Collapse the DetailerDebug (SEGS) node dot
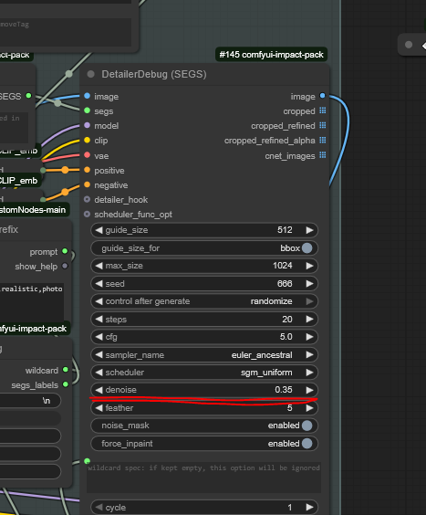426x515 pixels. click(91, 74)
